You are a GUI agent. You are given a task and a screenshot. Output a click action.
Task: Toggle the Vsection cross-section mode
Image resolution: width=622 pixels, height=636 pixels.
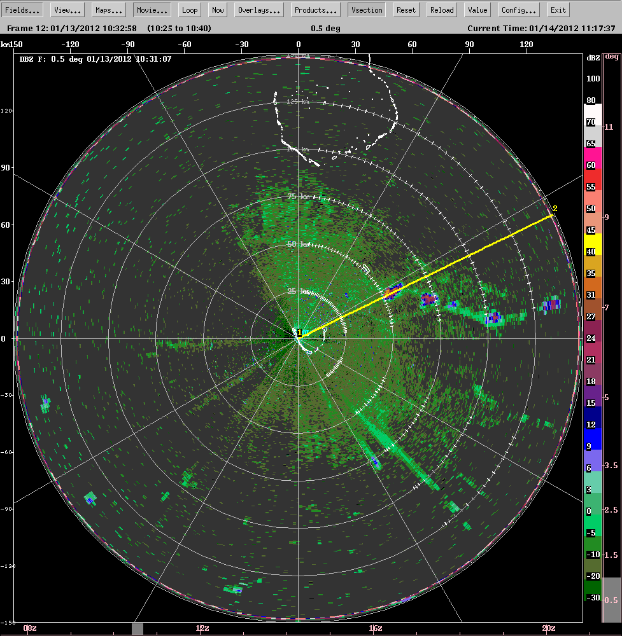pyautogui.click(x=367, y=10)
